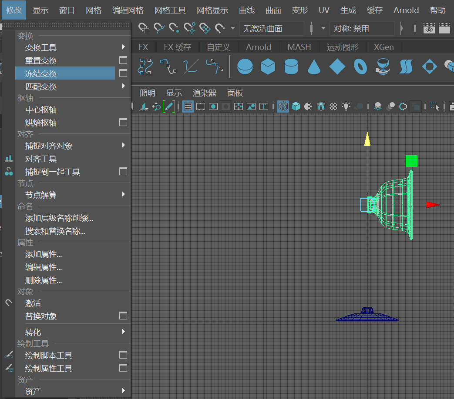Create a NURBS cylinder from the shelf
454x399 pixels.
pos(291,66)
